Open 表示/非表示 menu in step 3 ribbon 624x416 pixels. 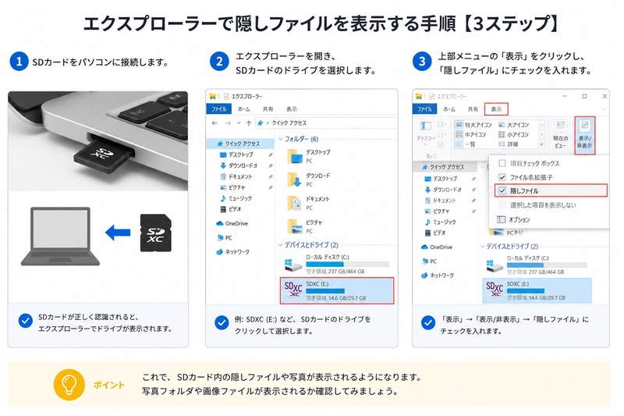tap(584, 135)
